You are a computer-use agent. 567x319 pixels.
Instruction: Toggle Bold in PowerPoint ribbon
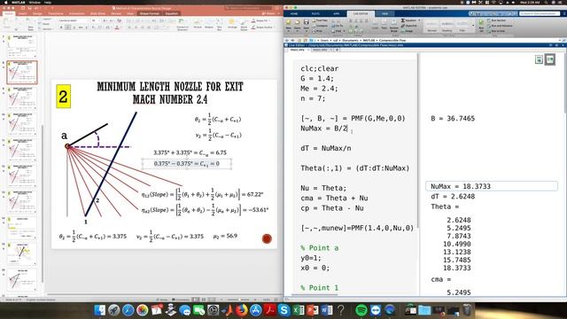[x=61, y=27]
